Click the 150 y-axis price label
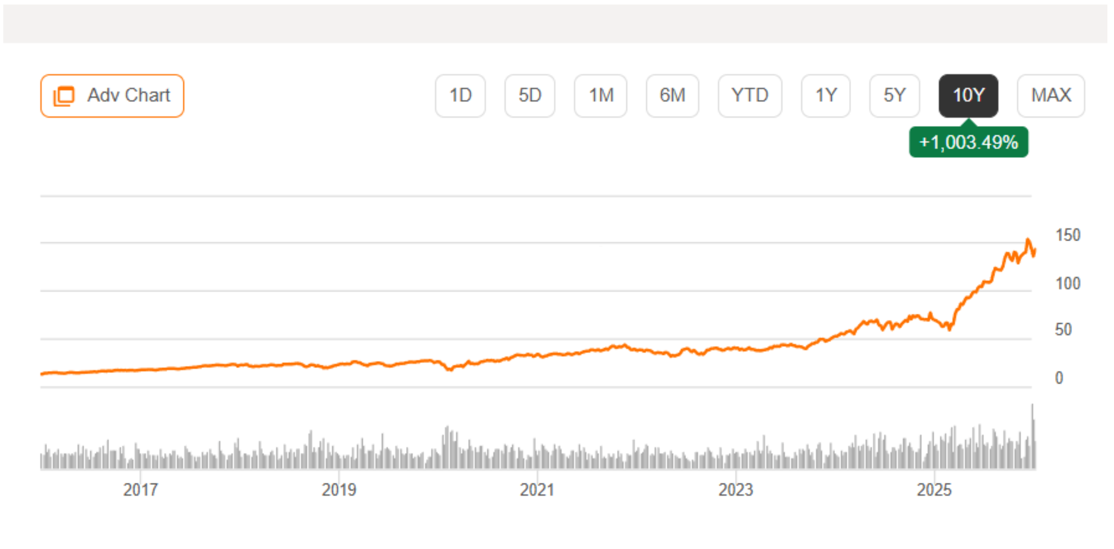Screen dimensions: 1114x549 [x=1067, y=235]
